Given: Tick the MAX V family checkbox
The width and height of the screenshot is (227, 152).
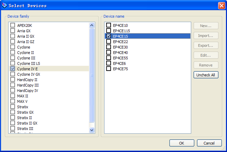Looking at the screenshot, I should click(x=13, y=101).
